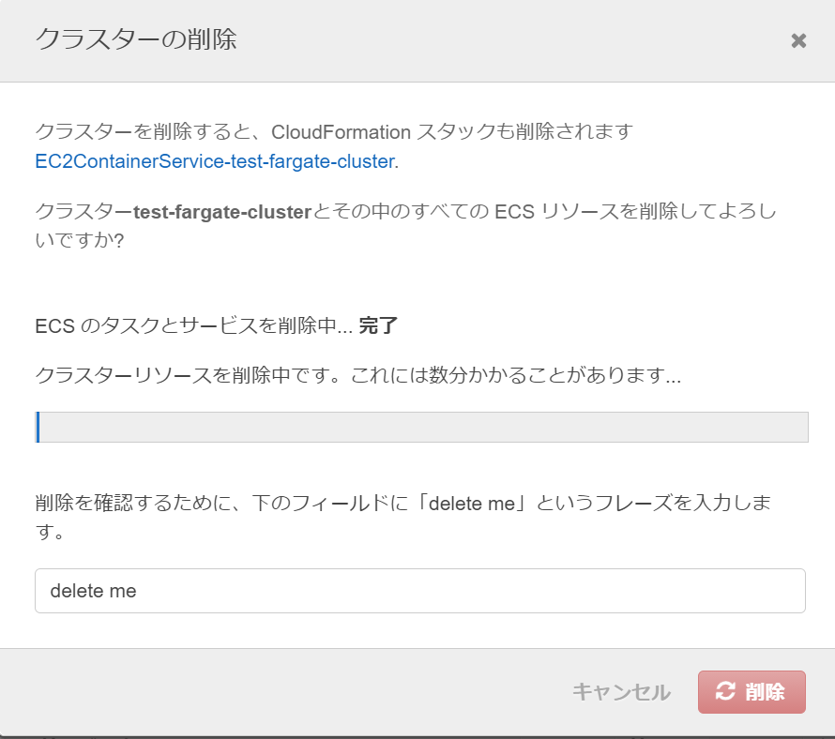Open the EC2ContainerService-test-fargate-cluster stack link
This screenshot has height=739, width=835.
[x=215, y=159]
